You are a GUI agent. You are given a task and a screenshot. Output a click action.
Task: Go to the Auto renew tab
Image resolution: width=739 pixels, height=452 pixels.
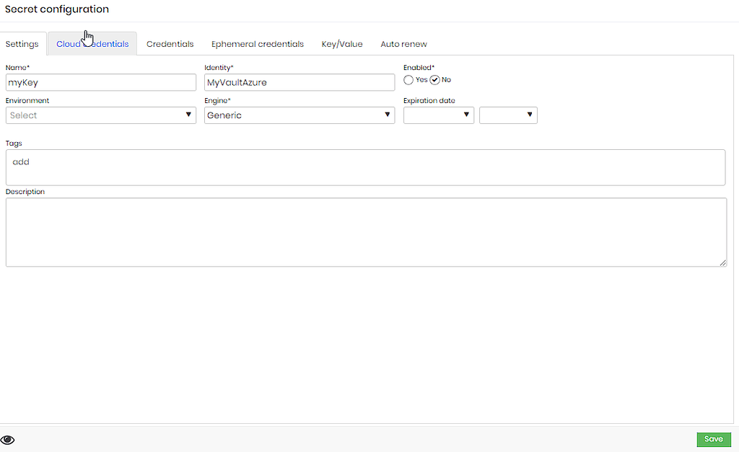pyautogui.click(x=404, y=44)
